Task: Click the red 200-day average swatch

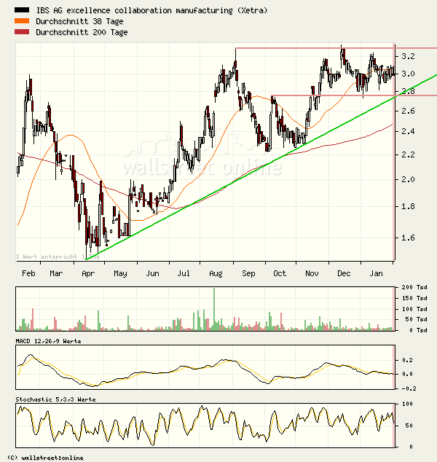Action: click(22, 32)
